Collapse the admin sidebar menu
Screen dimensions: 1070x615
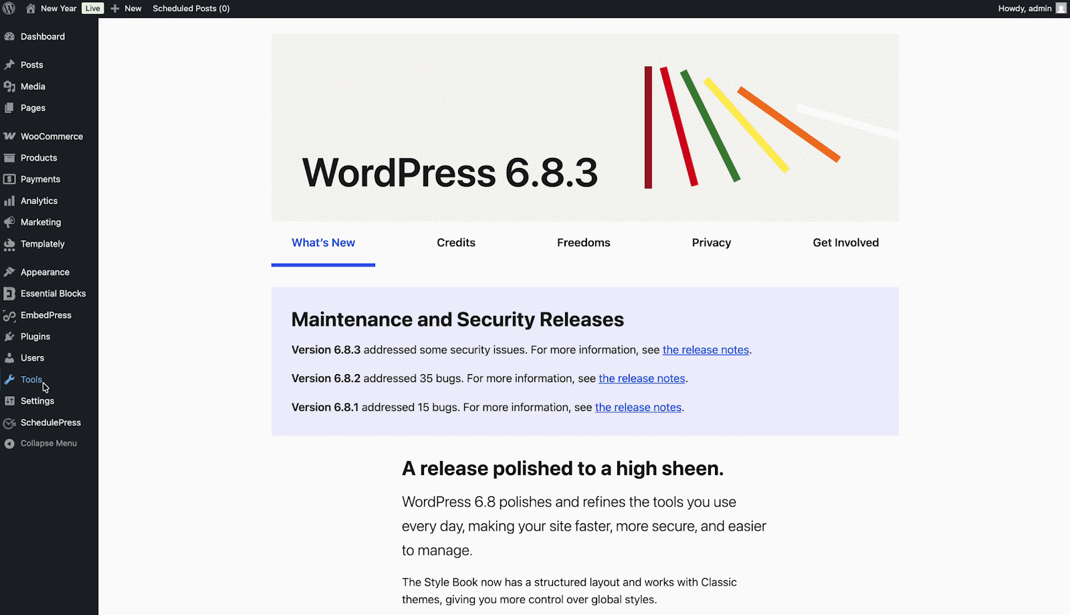coord(41,442)
